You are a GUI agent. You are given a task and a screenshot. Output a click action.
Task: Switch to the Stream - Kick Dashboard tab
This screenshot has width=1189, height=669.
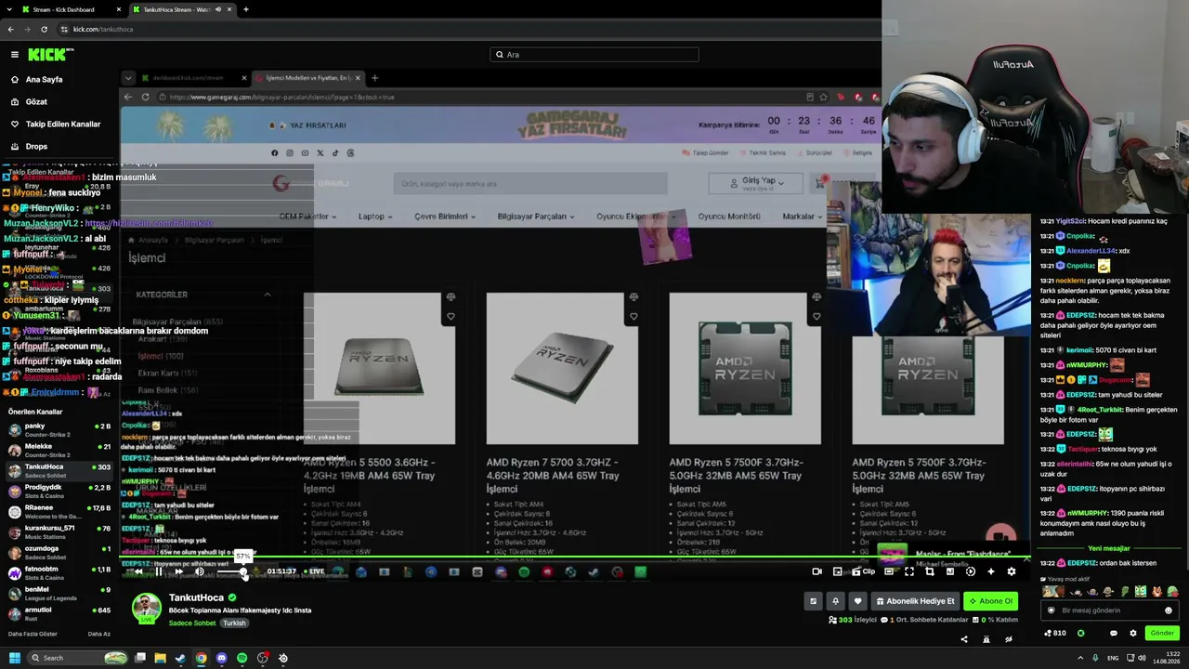[x=70, y=9]
